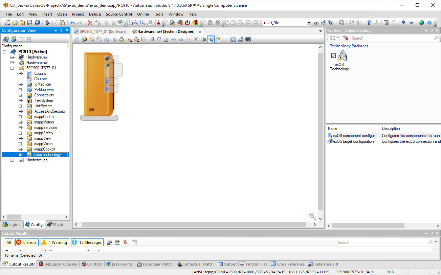Select the exOS Technology package icon

(x=342, y=56)
